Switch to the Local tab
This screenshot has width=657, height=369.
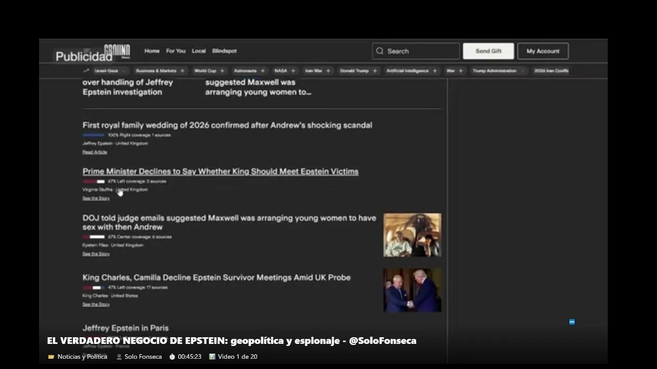click(199, 51)
